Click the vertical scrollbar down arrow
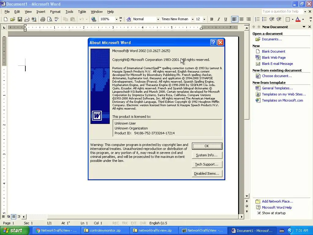The height and width of the screenshot is (235, 313). tap(247, 196)
